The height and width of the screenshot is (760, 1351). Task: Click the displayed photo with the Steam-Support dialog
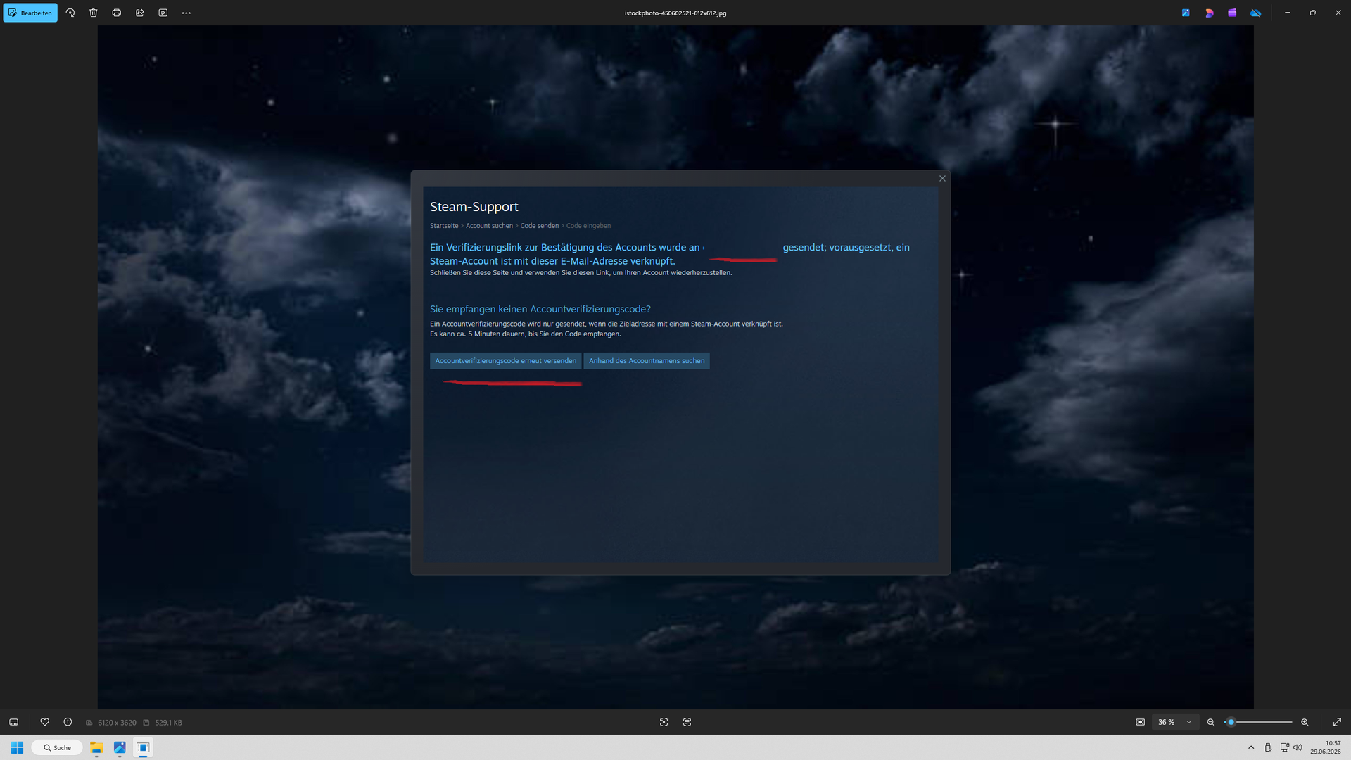(675, 367)
